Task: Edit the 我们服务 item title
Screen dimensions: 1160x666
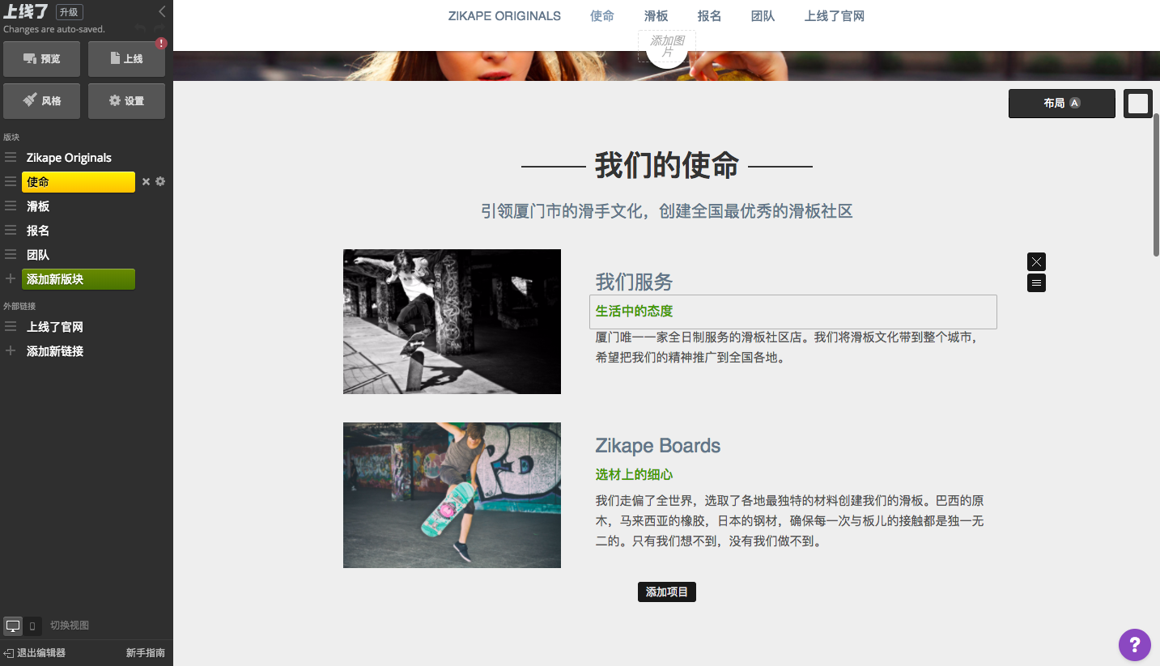Action: [x=635, y=282]
